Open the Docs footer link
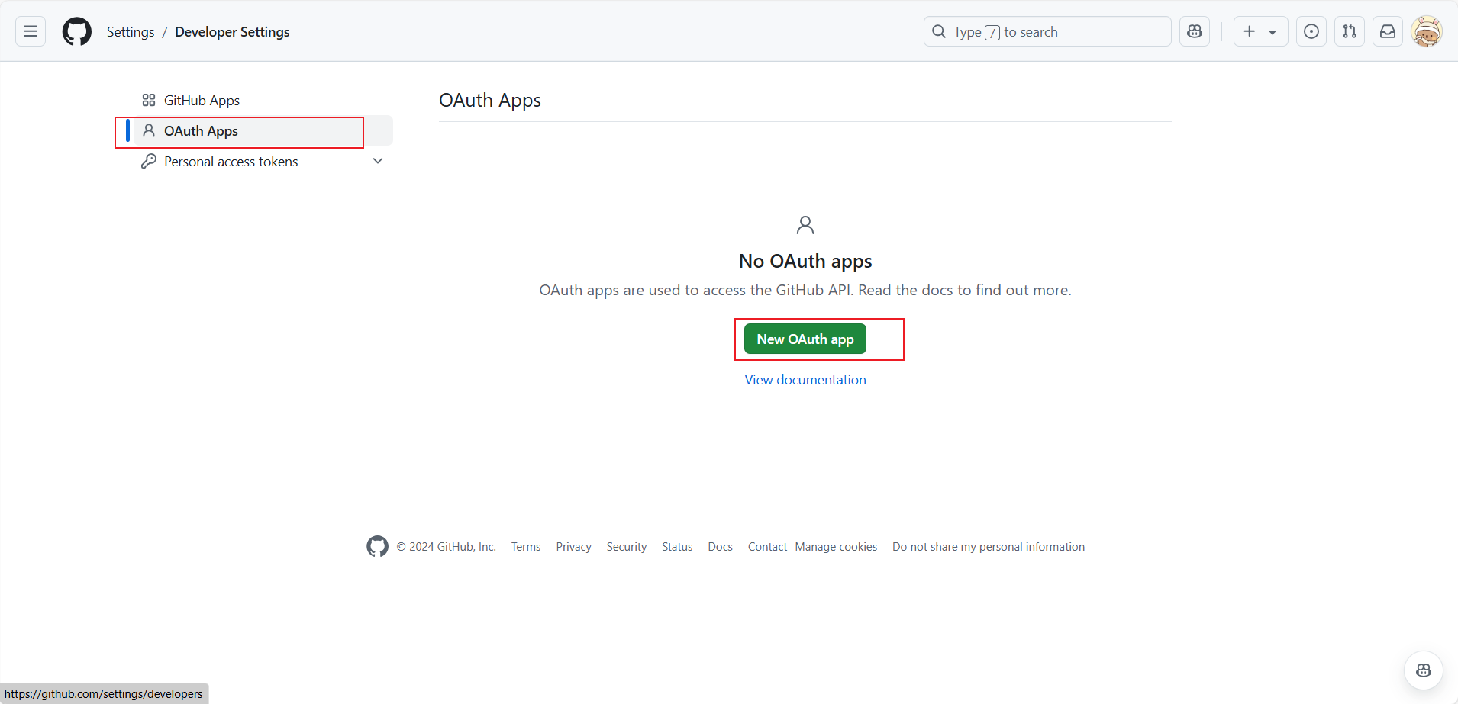1458x704 pixels. point(720,547)
